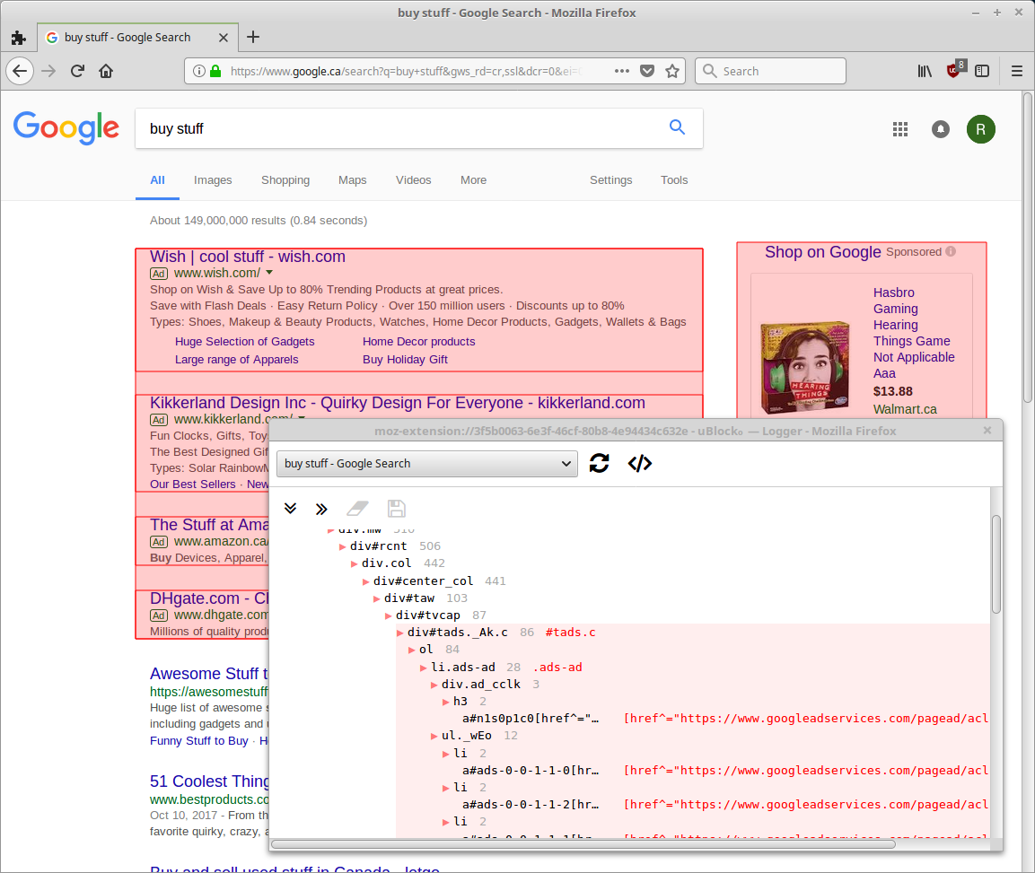
Task: Open the Kikkerland Design Inc ad link
Action: point(398,403)
